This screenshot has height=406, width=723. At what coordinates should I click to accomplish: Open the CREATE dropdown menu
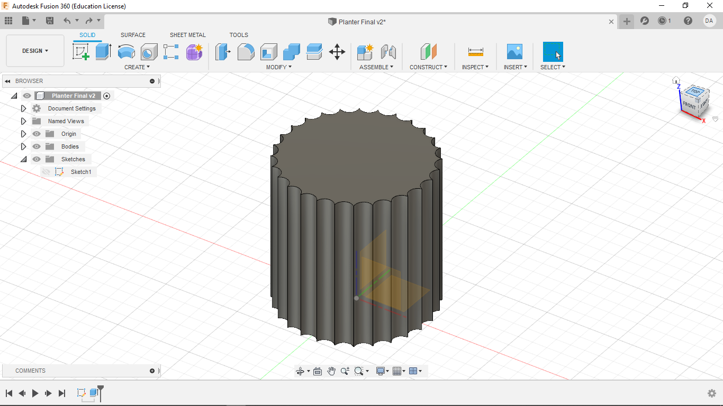click(137, 67)
